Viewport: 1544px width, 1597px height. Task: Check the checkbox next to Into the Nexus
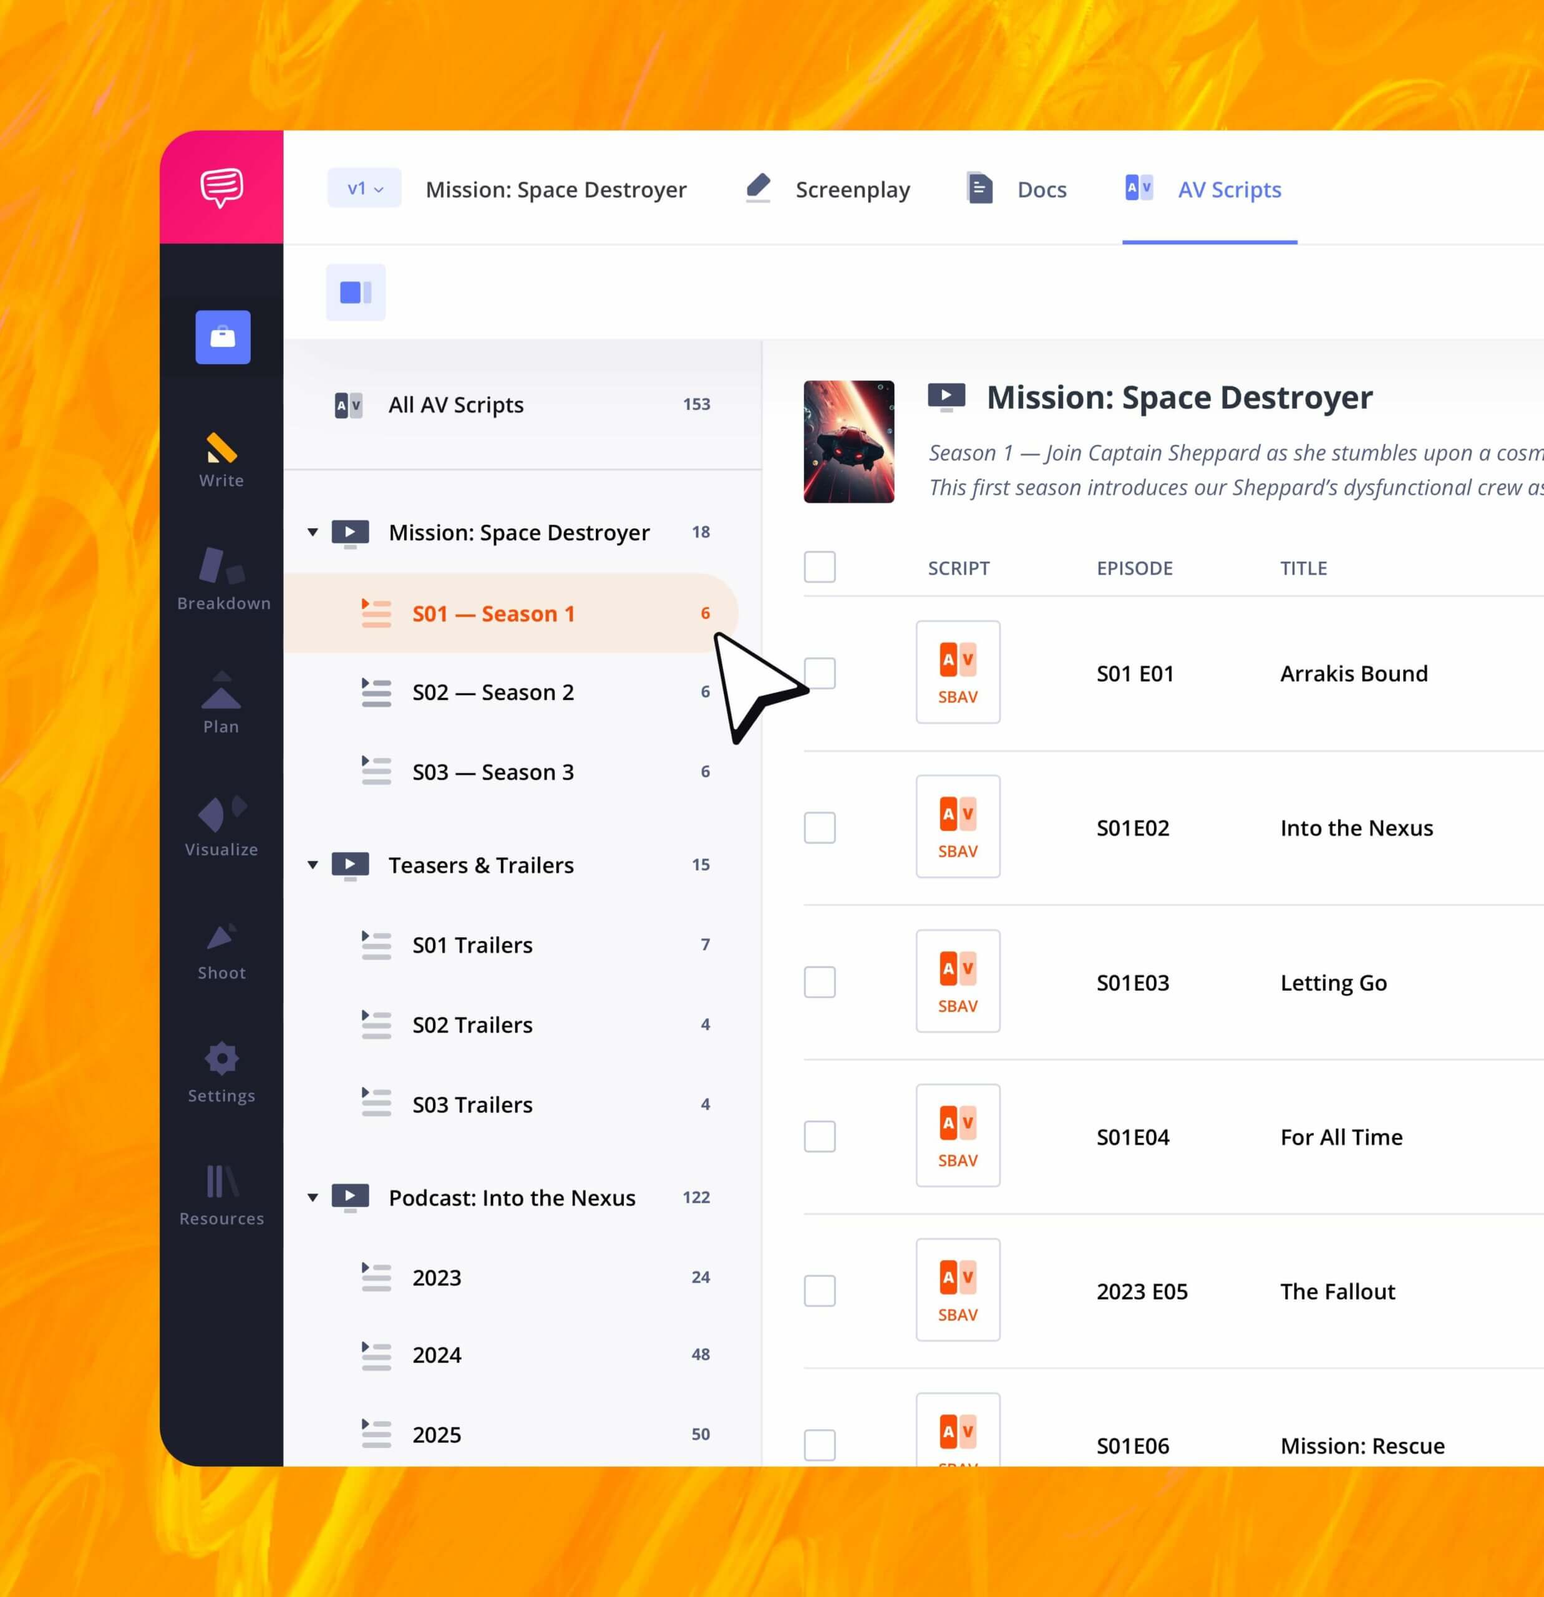pos(820,828)
